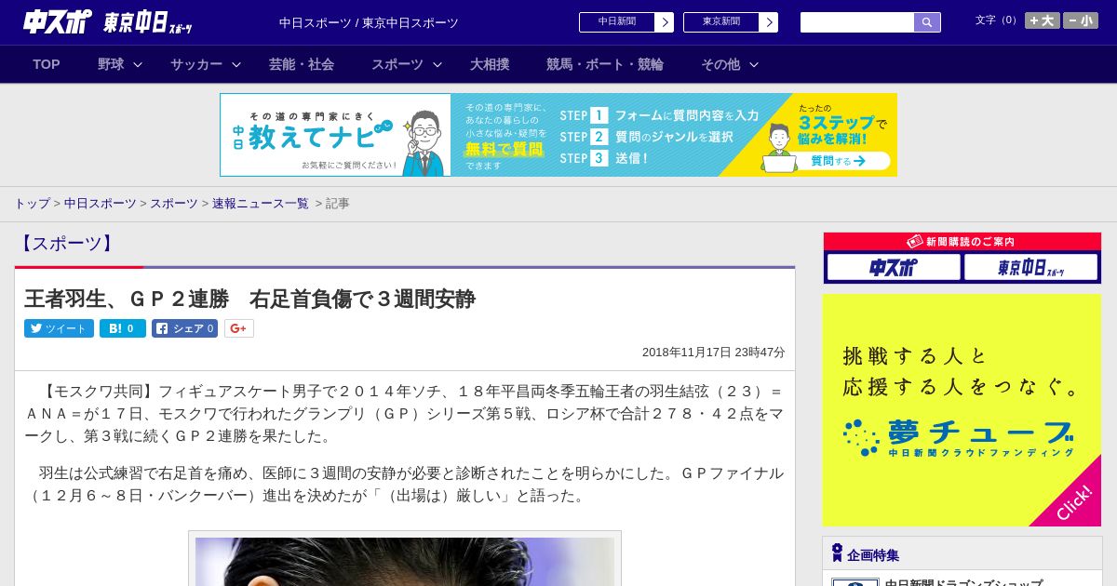Click 質問する button in banner ad
The width and height of the screenshot is (1117, 586).
[x=838, y=161]
